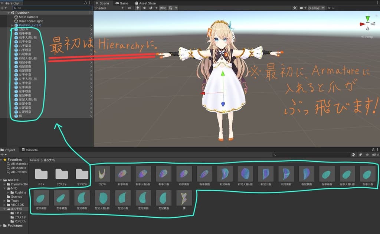
Task: Click the layer visibility icon left of Gizmos
Action: tap(302, 8)
